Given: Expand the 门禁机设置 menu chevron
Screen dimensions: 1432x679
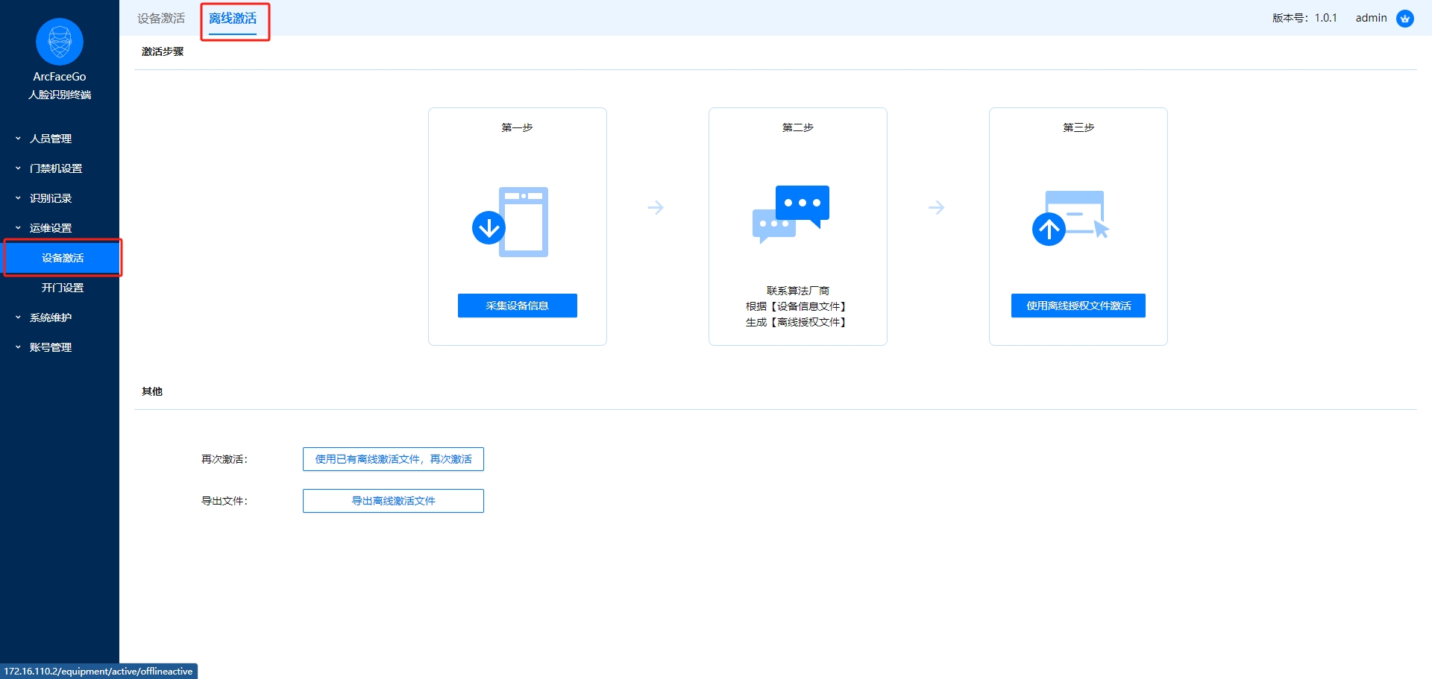Looking at the screenshot, I should 18,168.
